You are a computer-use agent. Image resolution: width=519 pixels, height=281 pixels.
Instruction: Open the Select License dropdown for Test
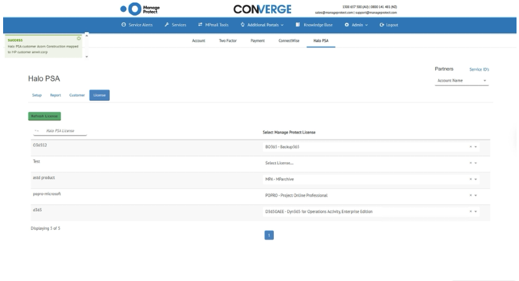476,163
